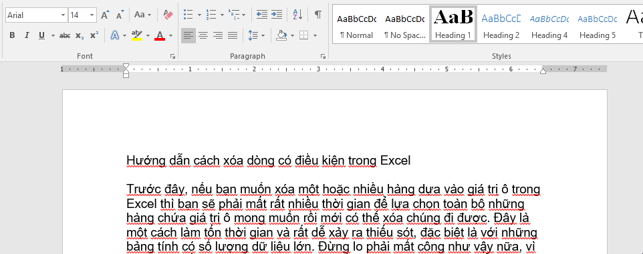This screenshot has width=643, height=254.
Task: Sort text with A-Z sort icon
Action: pos(297,15)
